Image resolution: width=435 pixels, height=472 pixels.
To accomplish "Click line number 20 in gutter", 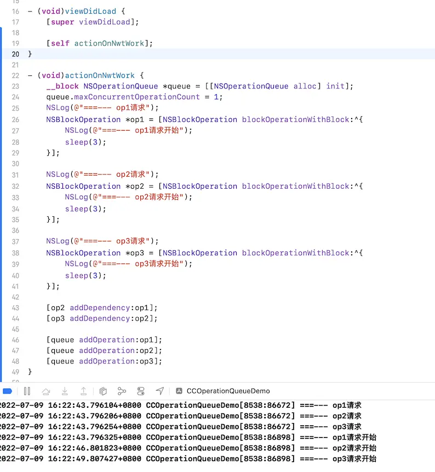I will [x=15, y=54].
